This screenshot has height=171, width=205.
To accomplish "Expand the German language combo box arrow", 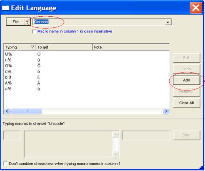I will tap(168, 22).
